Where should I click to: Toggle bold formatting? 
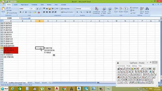point(21,12)
